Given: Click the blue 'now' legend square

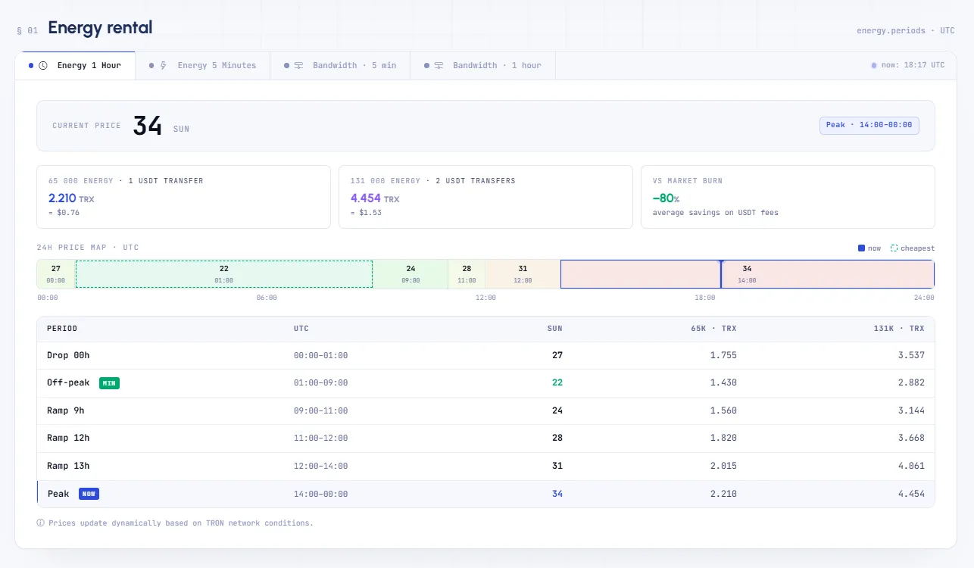Looking at the screenshot, I should point(861,248).
